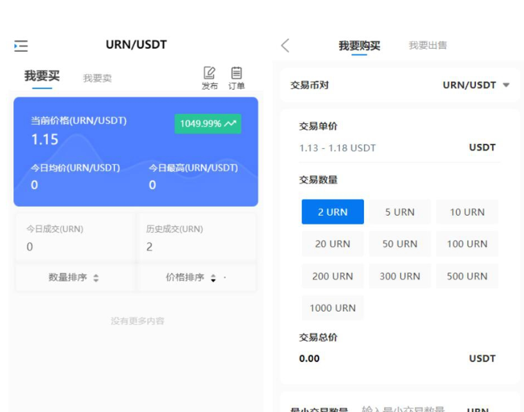The image size is (524, 412).
Task: Choose the 1000 URN amount
Action: [x=332, y=308]
